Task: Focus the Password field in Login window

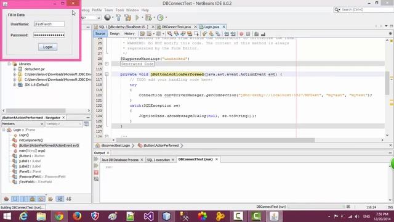Action: [x=49, y=35]
